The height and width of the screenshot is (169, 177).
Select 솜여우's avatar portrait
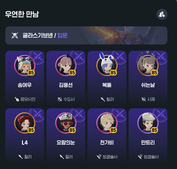point(25,65)
